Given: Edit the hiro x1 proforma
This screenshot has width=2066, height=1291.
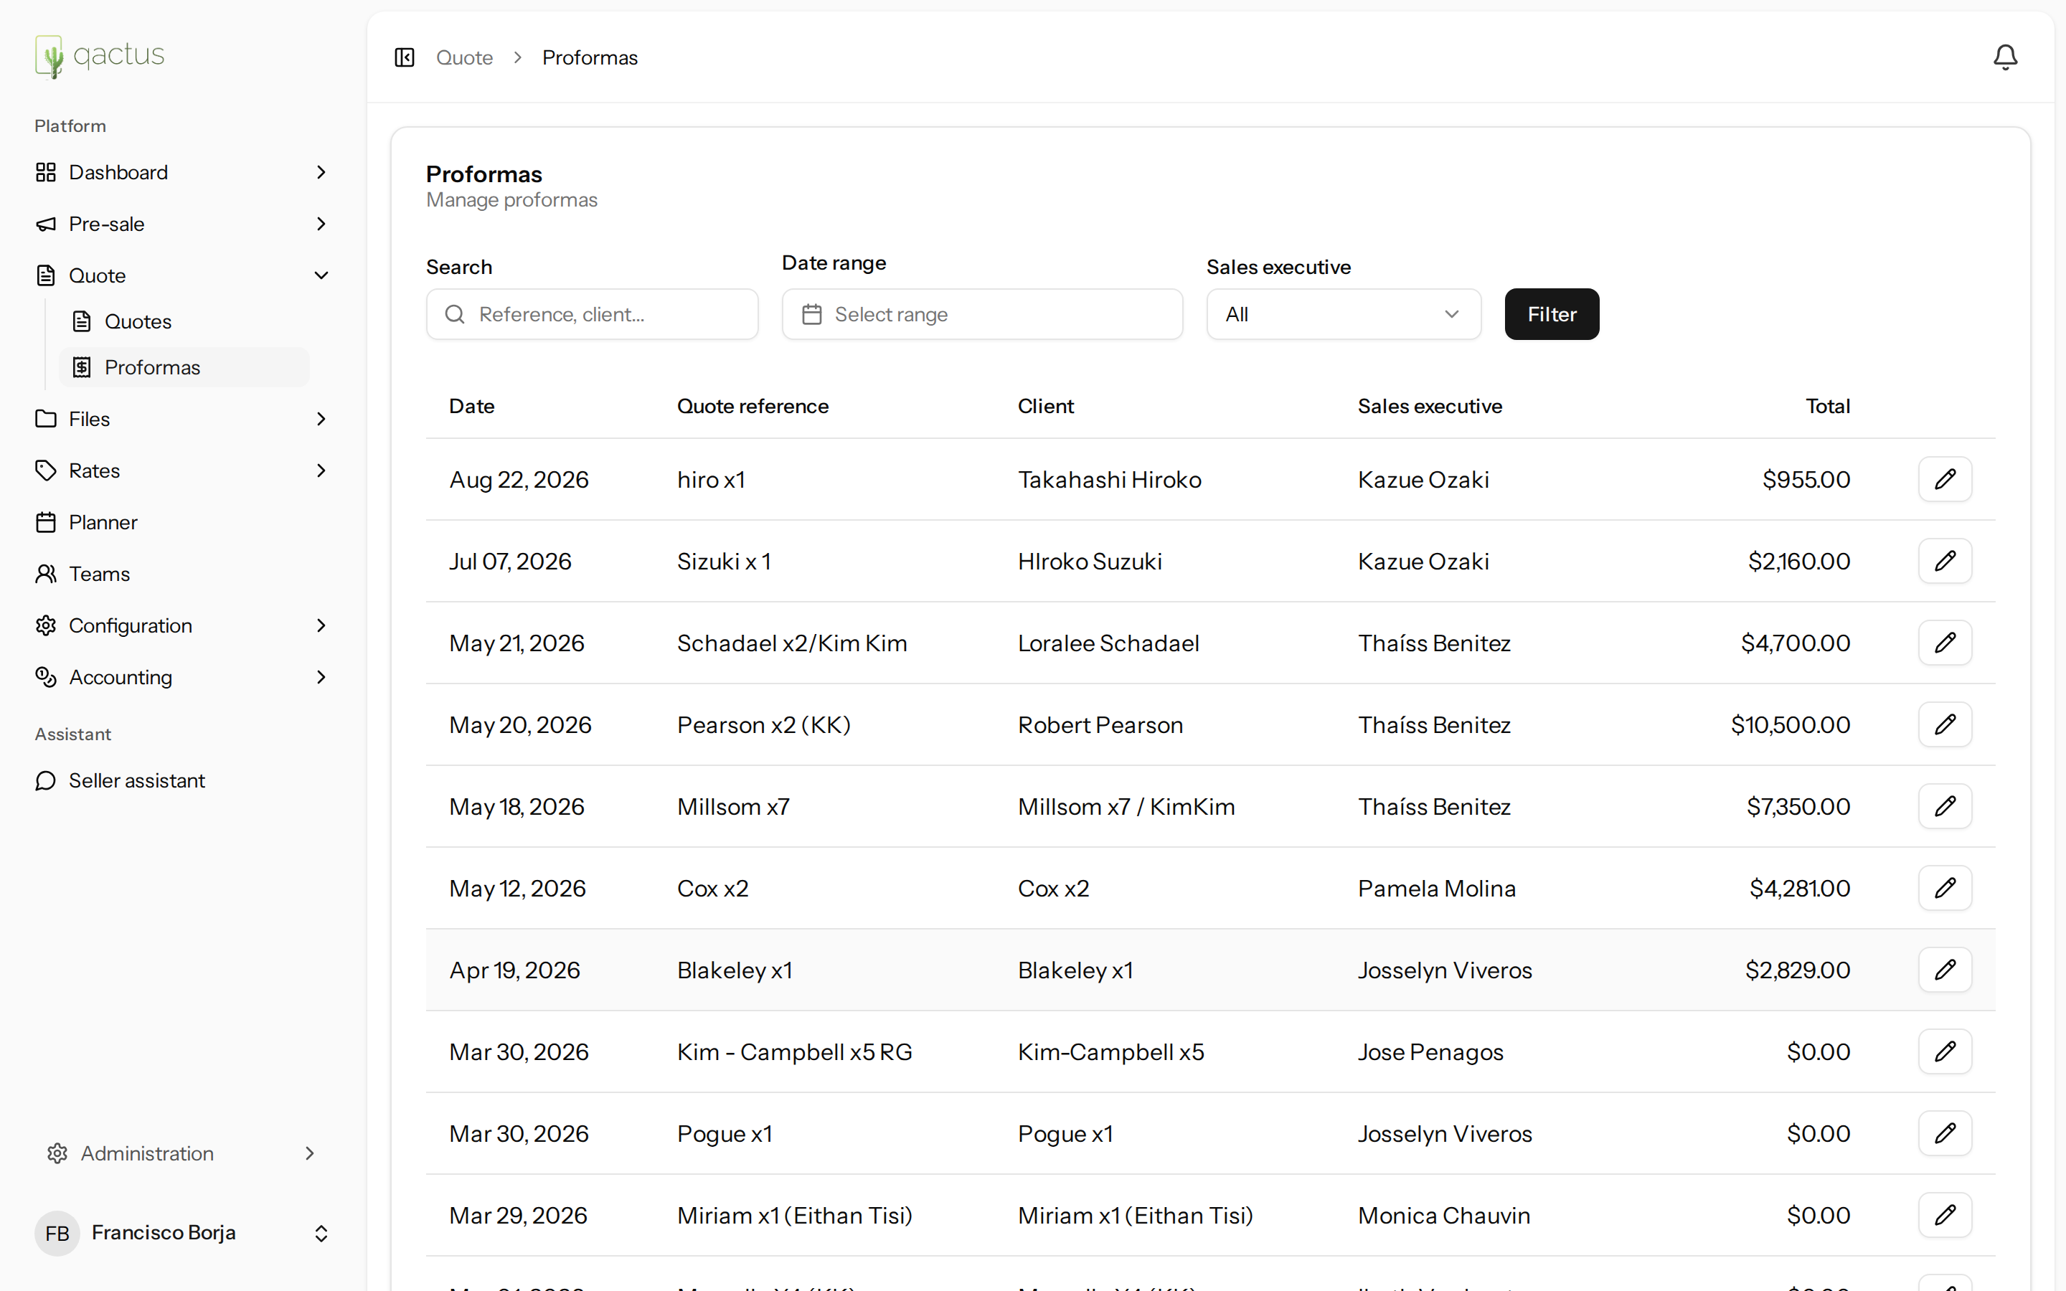Looking at the screenshot, I should pyautogui.click(x=1945, y=479).
